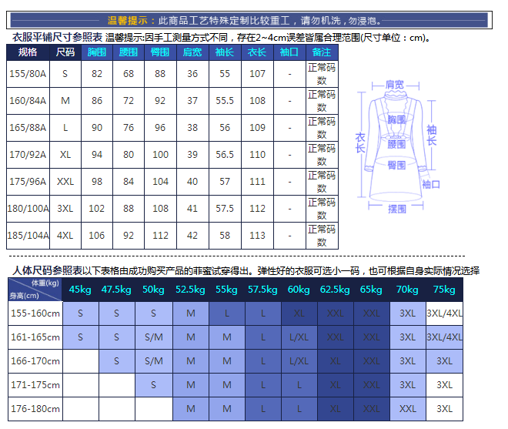
Task: Click the 衣长 label left of the dress diagram
Action: [x=359, y=142]
